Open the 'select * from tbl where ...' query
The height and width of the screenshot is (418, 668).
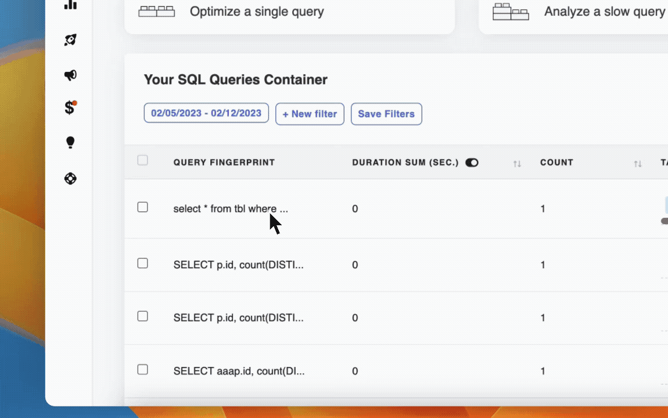231,208
